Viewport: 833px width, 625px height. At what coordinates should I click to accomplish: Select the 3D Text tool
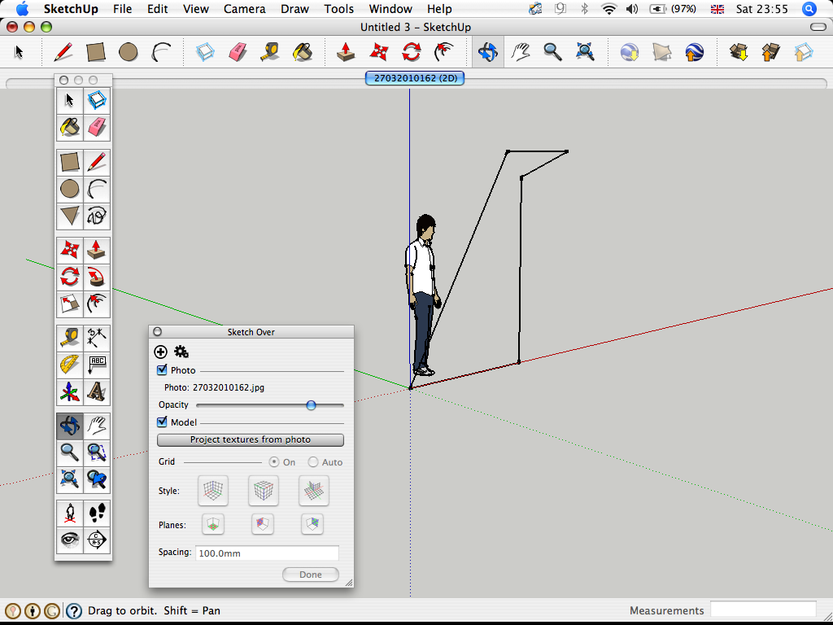(x=97, y=391)
